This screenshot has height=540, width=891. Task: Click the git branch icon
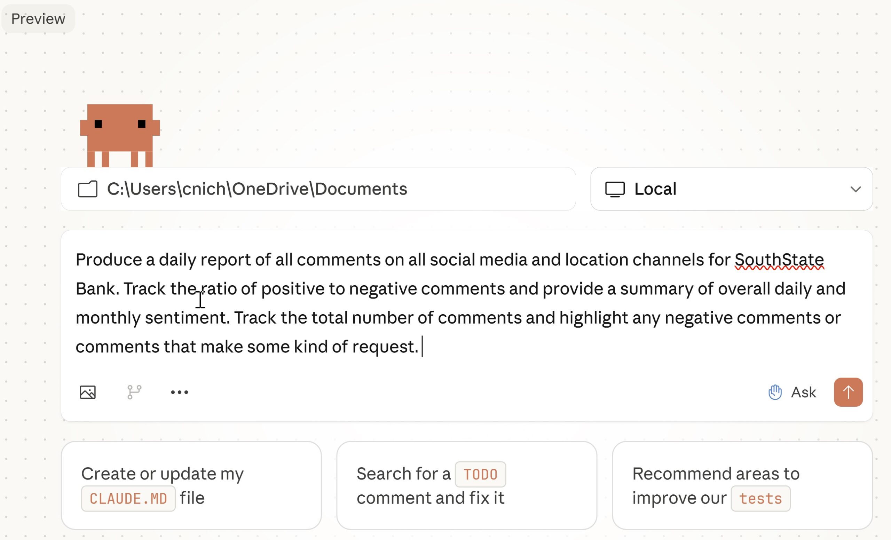coord(134,392)
